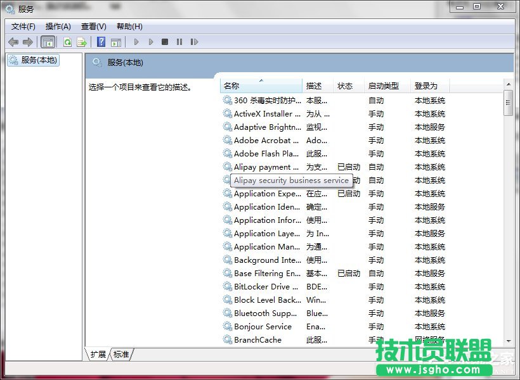Pause the selected service
The image size is (520, 380).
pyautogui.click(x=179, y=42)
